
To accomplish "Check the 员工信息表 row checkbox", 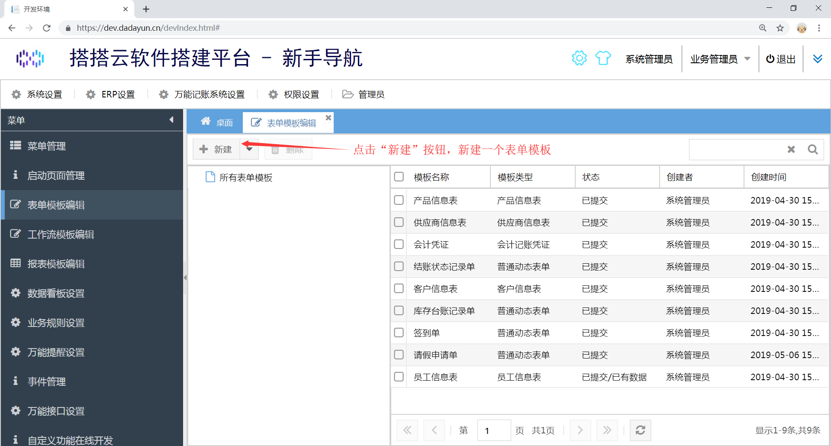I will 399,377.
